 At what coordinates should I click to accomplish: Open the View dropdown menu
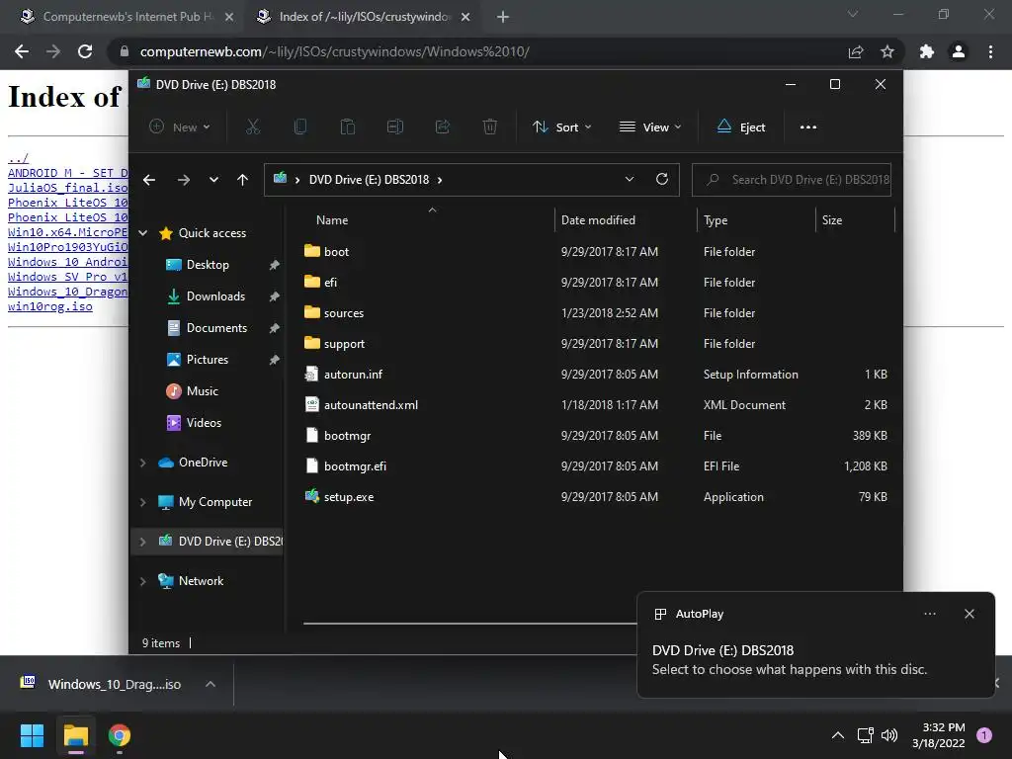pyautogui.click(x=650, y=127)
